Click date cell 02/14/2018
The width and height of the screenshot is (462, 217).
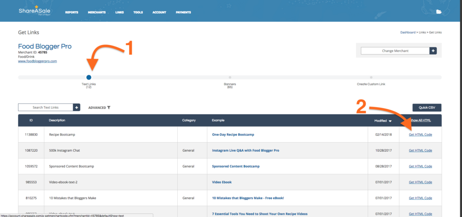(x=383, y=135)
